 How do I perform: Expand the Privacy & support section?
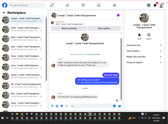pos(144,63)
